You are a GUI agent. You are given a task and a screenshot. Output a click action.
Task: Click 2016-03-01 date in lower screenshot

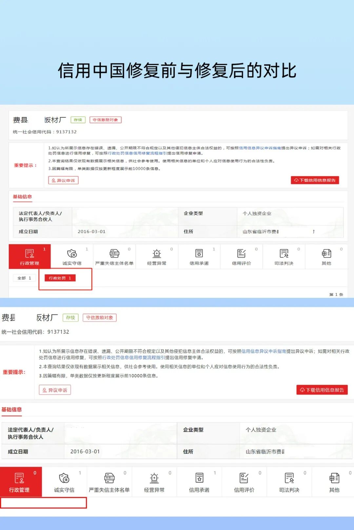click(85, 452)
